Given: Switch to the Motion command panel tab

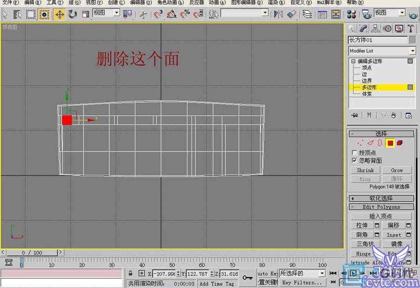Looking at the screenshot, I should (x=387, y=28).
